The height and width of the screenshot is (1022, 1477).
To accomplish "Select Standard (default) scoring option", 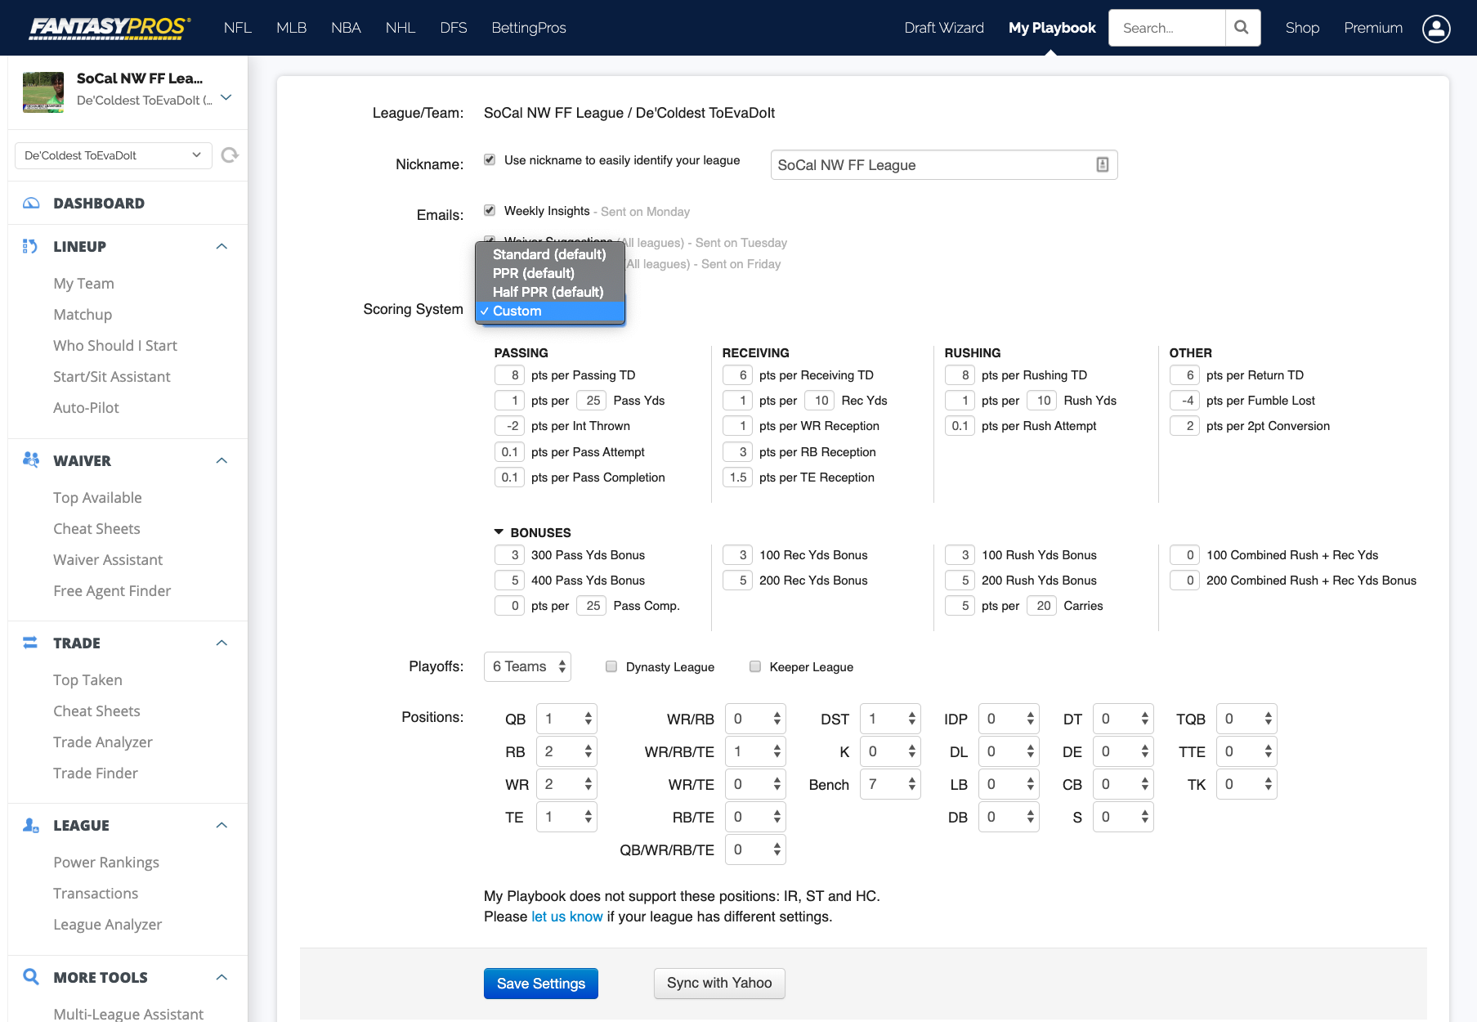I will [x=549, y=254].
